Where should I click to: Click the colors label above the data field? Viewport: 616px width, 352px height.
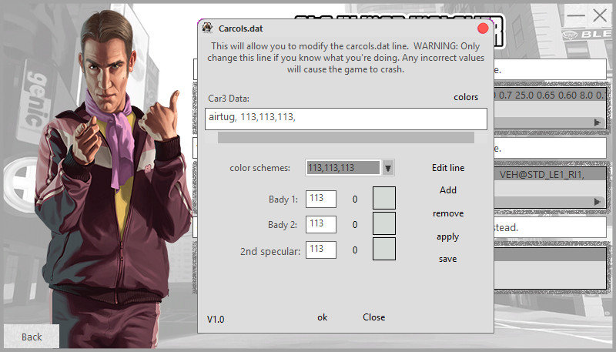(466, 98)
